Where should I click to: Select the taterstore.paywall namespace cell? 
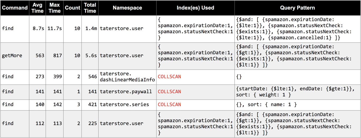[x=128, y=92]
